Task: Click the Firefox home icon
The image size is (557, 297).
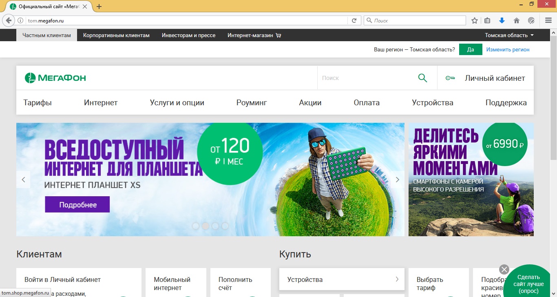Action: coord(516,20)
